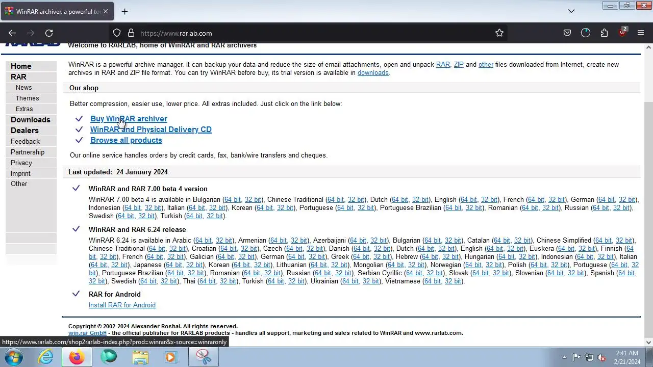Download WinRAR 6.24 Arabic 64 bit
Screen dimensions: 653x367
pos(204,241)
